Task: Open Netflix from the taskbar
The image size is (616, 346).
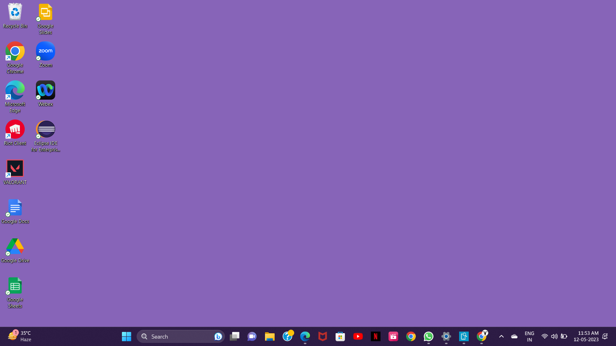Action: tap(376, 336)
